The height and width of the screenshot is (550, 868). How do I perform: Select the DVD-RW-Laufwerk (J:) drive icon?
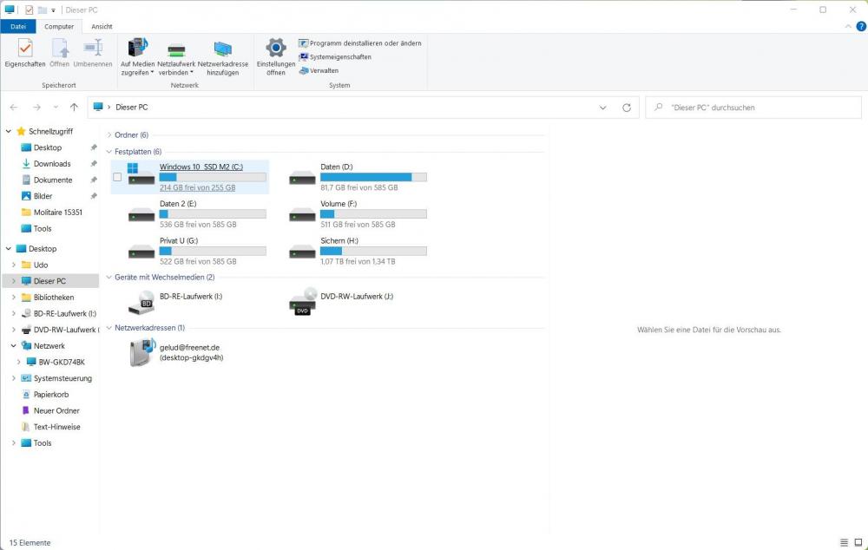pyautogui.click(x=302, y=302)
